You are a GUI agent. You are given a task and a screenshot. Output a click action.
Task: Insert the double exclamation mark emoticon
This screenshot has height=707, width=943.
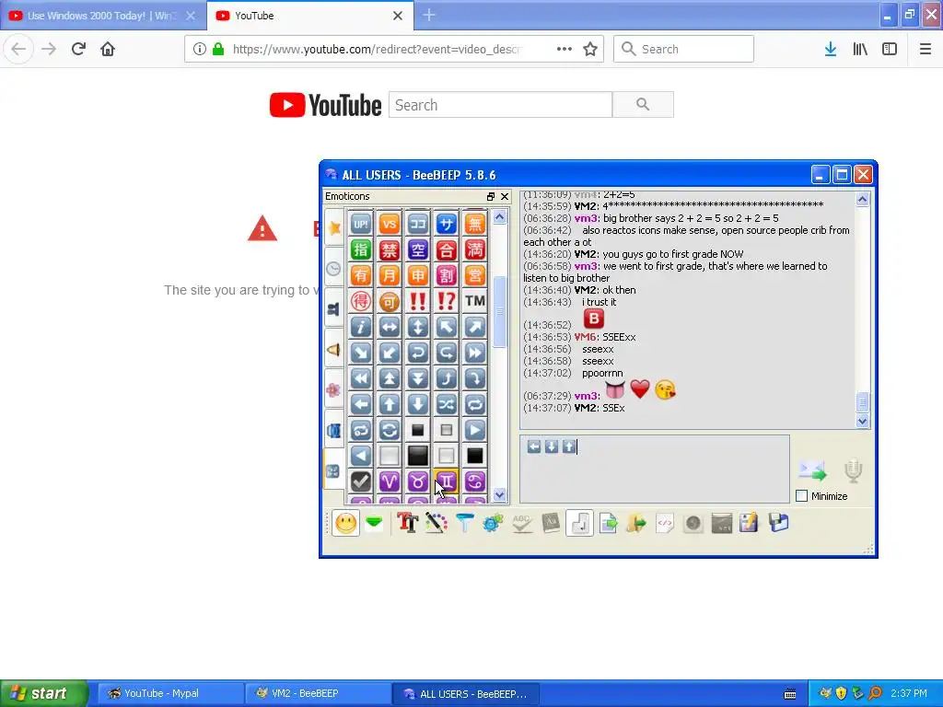coord(418,301)
